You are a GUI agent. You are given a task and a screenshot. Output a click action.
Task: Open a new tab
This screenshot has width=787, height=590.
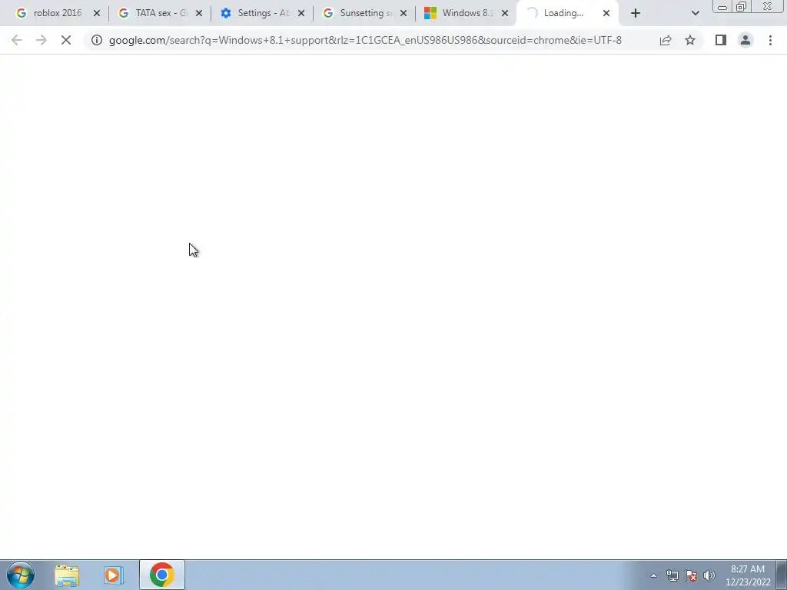636,14
